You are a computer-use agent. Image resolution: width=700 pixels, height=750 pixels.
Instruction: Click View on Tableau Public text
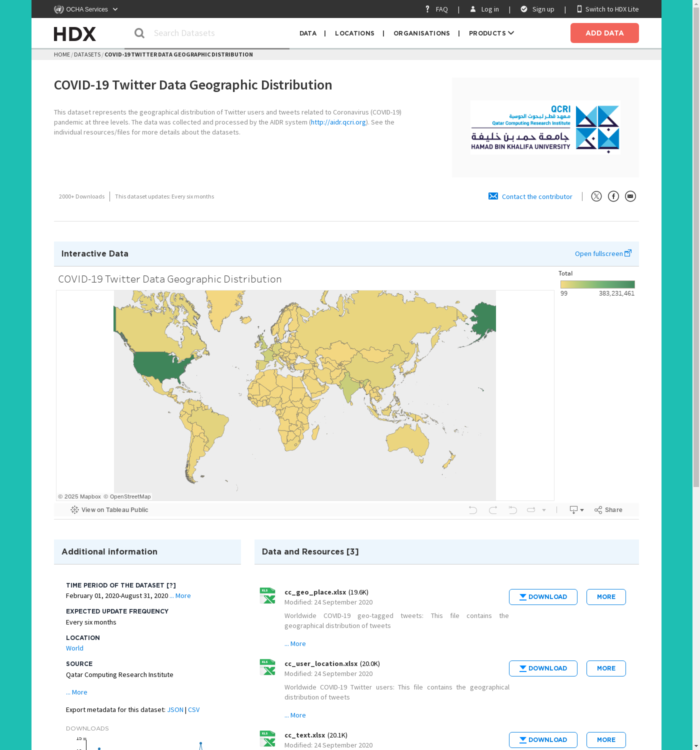tap(115, 510)
